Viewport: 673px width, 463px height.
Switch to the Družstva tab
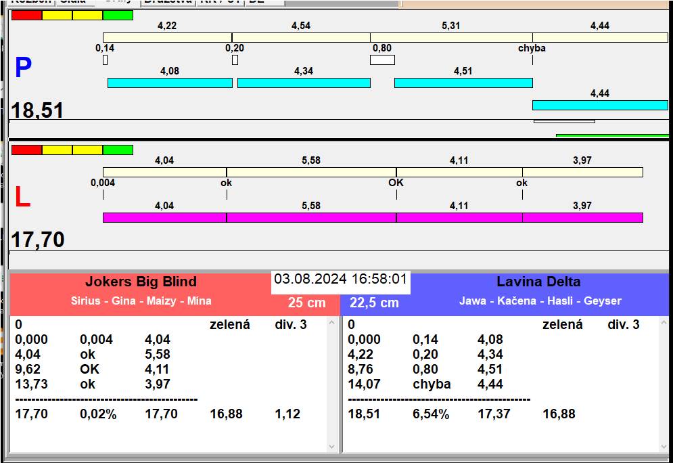point(168,2)
